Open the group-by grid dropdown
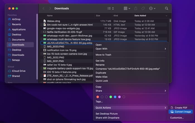This screenshot has height=123, width=195. (127, 8)
